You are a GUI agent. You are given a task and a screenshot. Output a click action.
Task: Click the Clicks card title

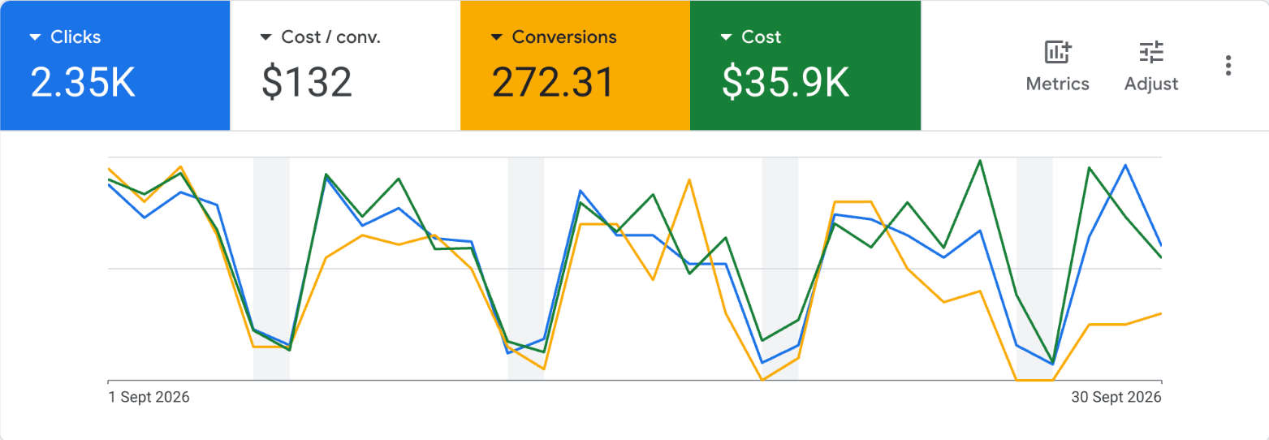point(76,37)
